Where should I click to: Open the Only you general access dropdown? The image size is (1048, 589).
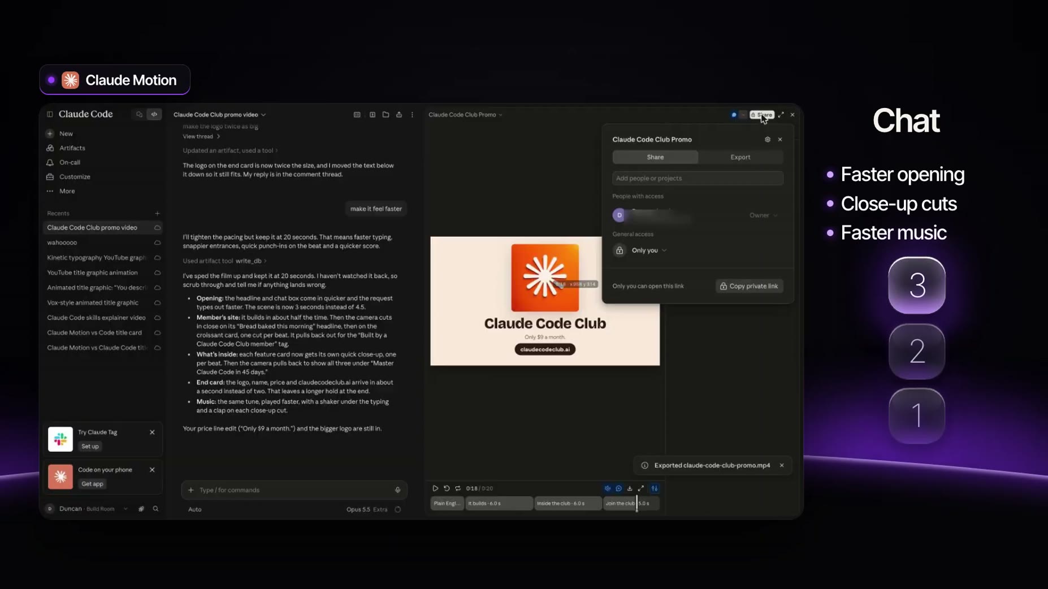click(649, 250)
